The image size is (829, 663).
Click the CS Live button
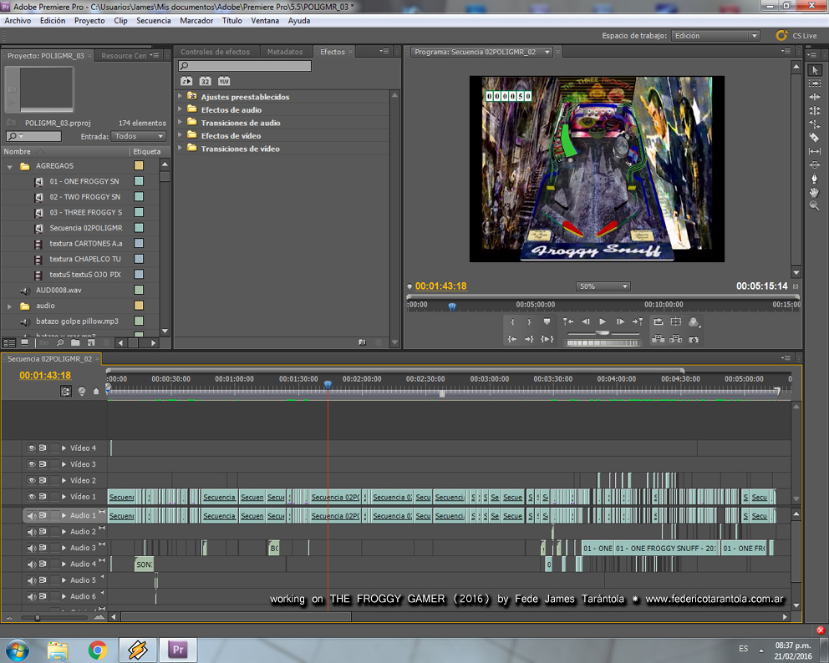[x=796, y=36]
